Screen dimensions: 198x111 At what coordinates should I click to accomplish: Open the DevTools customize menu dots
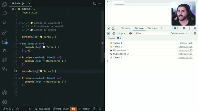(x=190, y=28)
